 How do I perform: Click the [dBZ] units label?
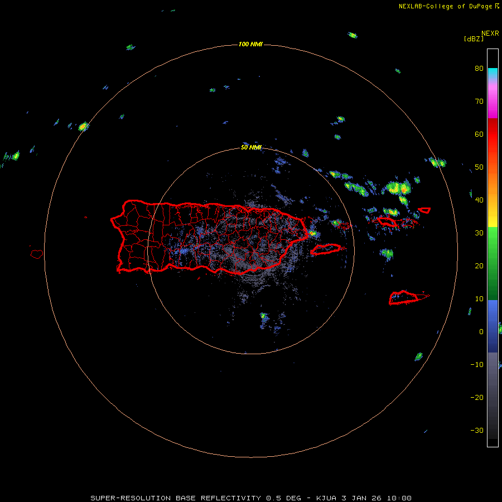point(474,38)
